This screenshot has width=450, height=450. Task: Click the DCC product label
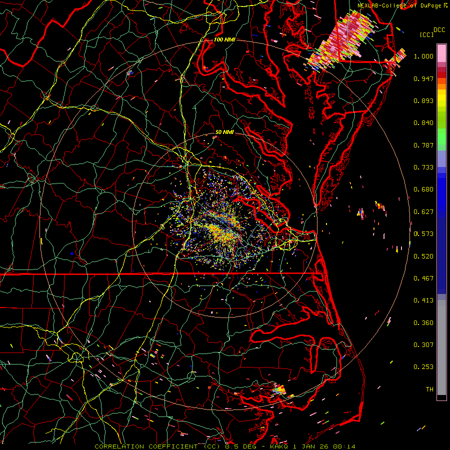tap(439, 30)
